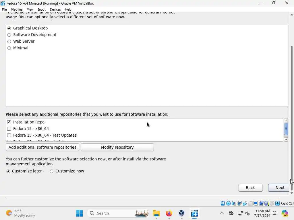Open the View menu
The image size is (294, 220).
click(30, 9)
